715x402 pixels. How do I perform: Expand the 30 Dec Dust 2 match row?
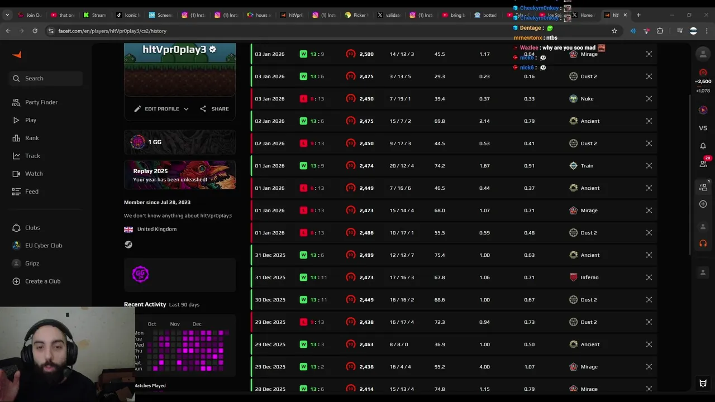pos(649,300)
